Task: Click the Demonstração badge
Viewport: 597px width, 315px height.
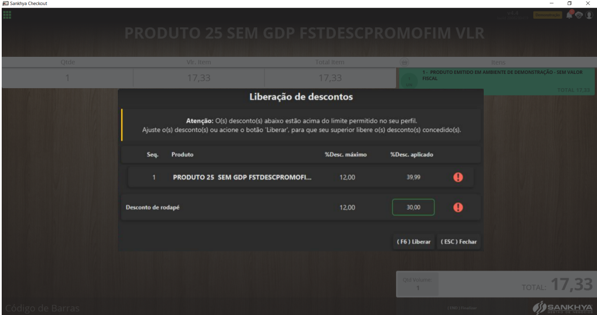Action: click(x=547, y=15)
